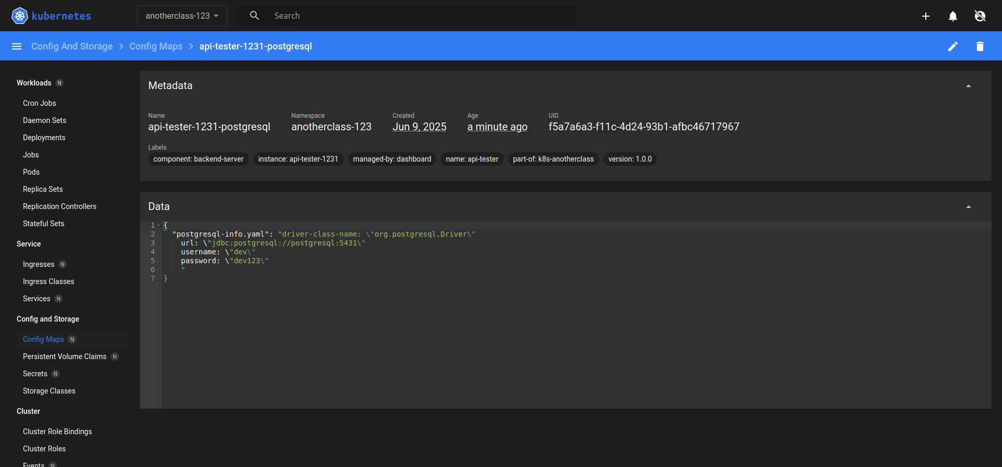Click the Age value a minute ago
Image resolution: width=1002 pixels, height=467 pixels.
pyautogui.click(x=497, y=127)
